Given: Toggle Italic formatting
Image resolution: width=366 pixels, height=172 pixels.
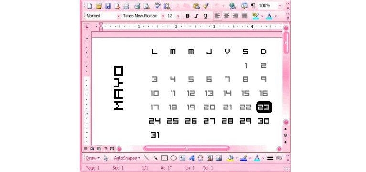Looking at the screenshot, I should [196, 16].
